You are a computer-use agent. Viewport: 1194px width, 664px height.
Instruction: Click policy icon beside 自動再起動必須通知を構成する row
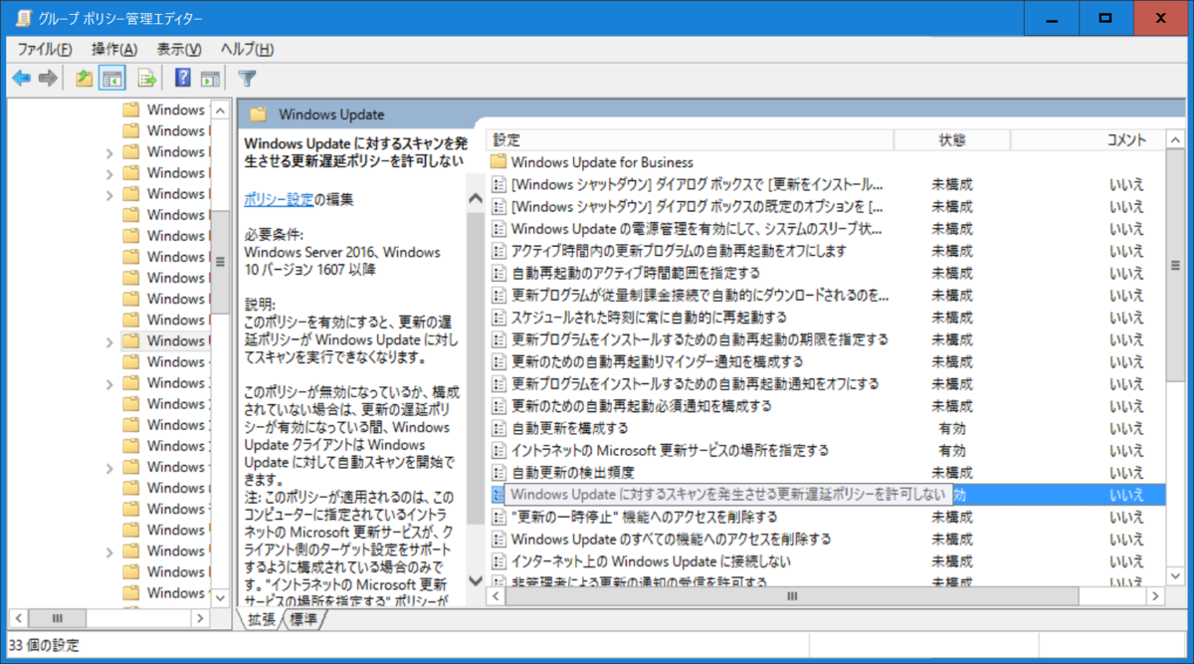pos(498,405)
